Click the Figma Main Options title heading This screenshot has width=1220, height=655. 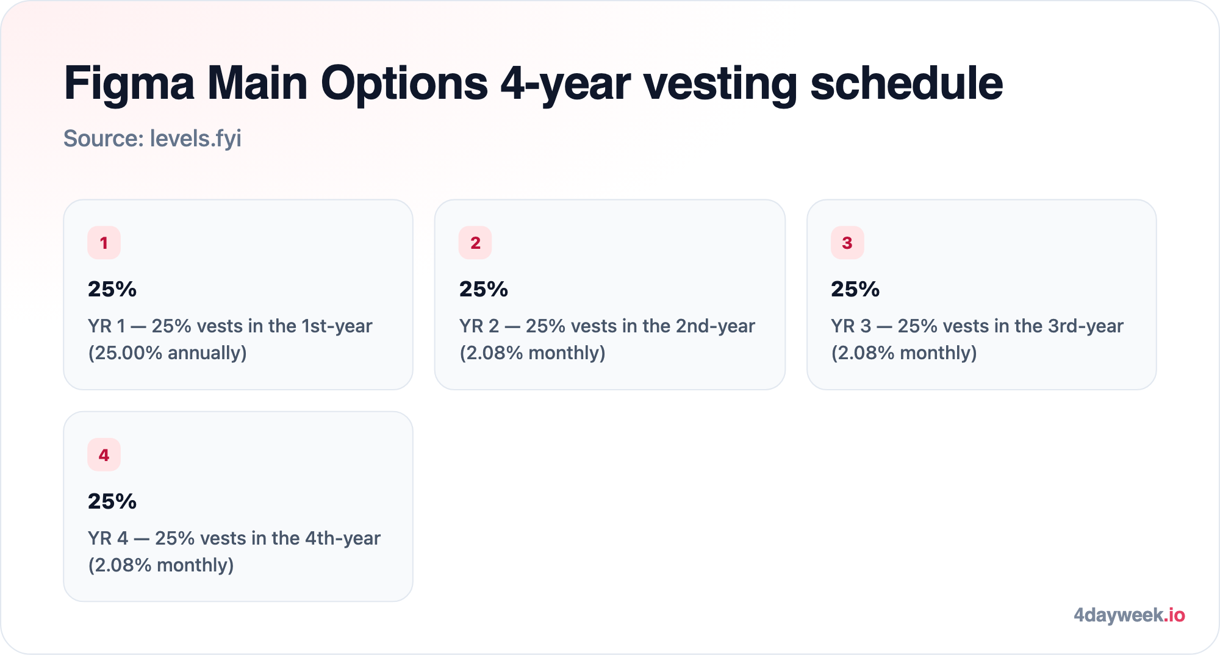pos(533,84)
